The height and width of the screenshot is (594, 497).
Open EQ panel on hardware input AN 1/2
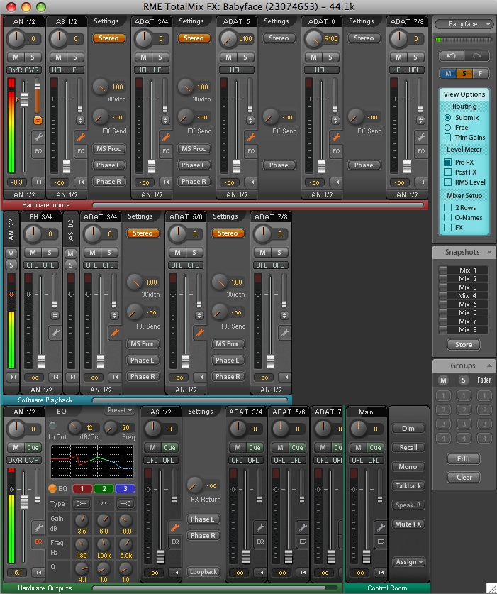pos(38,151)
